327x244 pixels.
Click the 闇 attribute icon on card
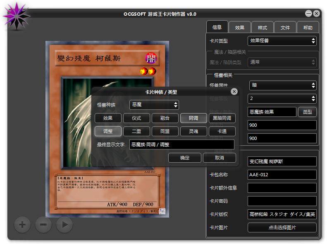coord(151,59)
